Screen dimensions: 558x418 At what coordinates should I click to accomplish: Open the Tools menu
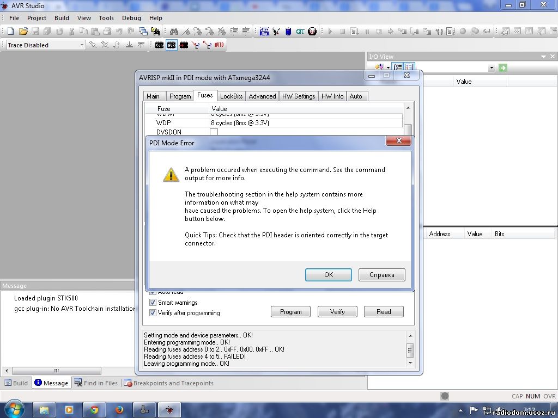[106, 18]
